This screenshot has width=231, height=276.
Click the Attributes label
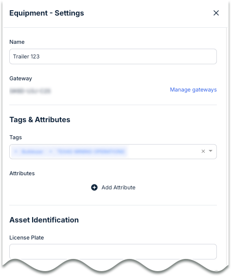click(22, 173)
